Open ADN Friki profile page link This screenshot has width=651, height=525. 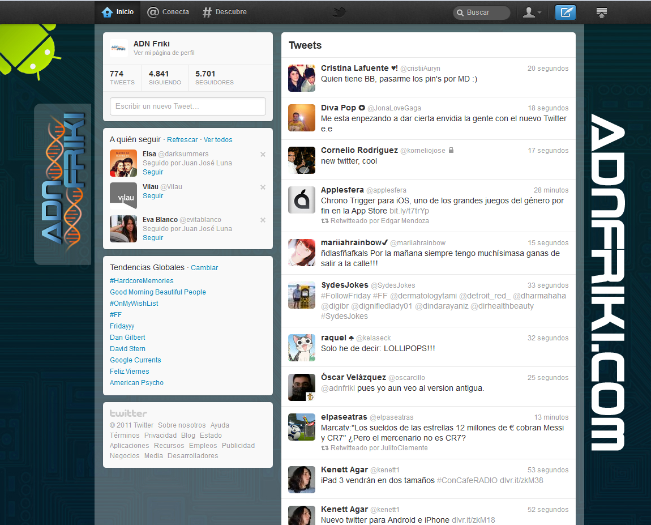[x=164, y=53]
